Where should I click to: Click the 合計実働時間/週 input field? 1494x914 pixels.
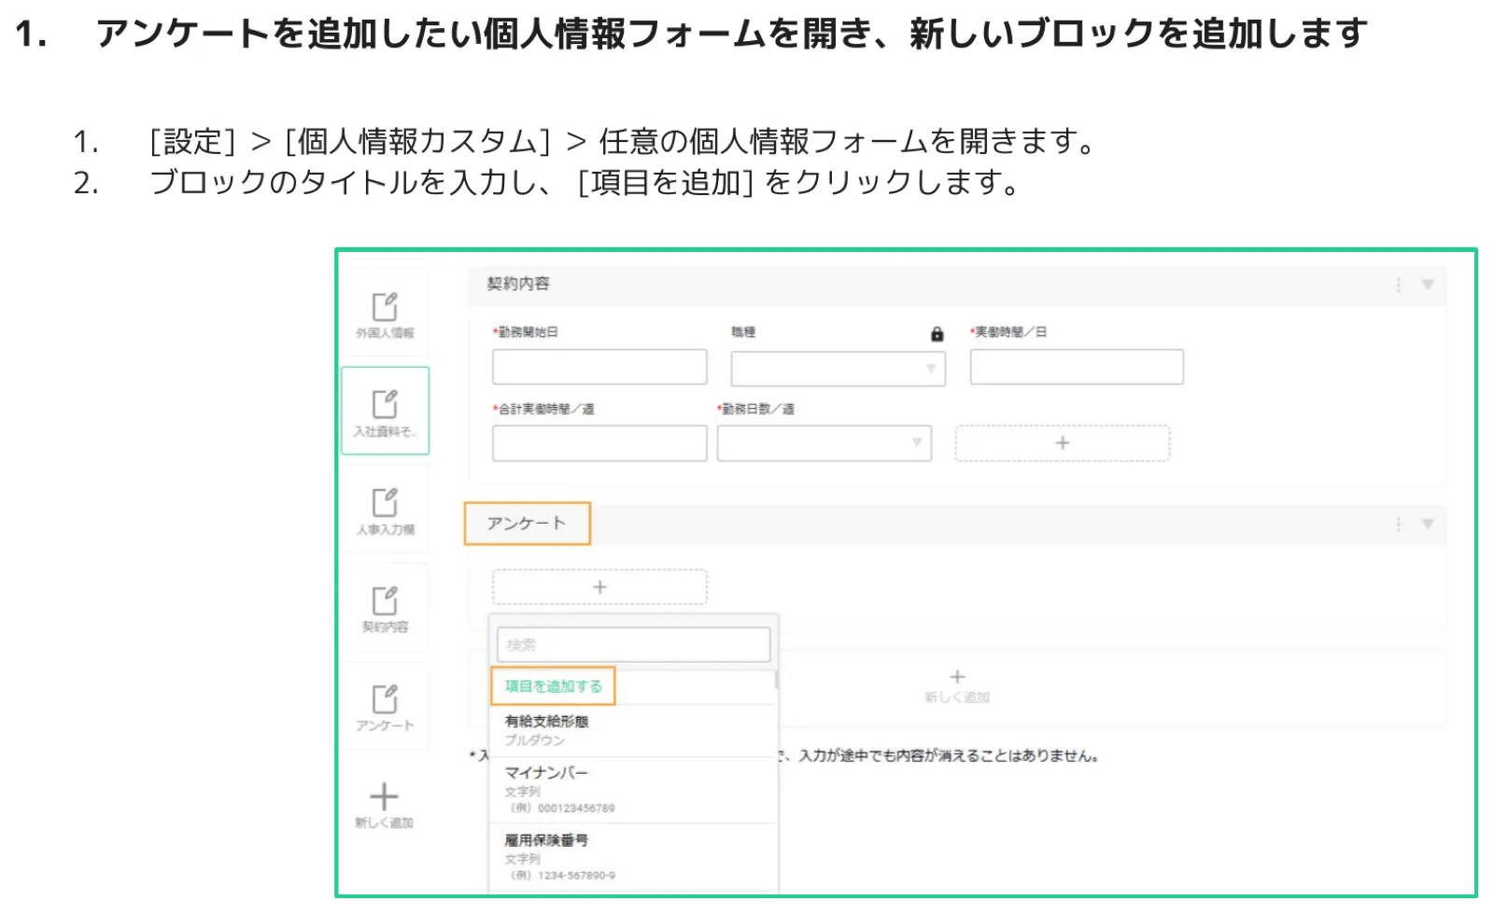click(x=599, y=443)
